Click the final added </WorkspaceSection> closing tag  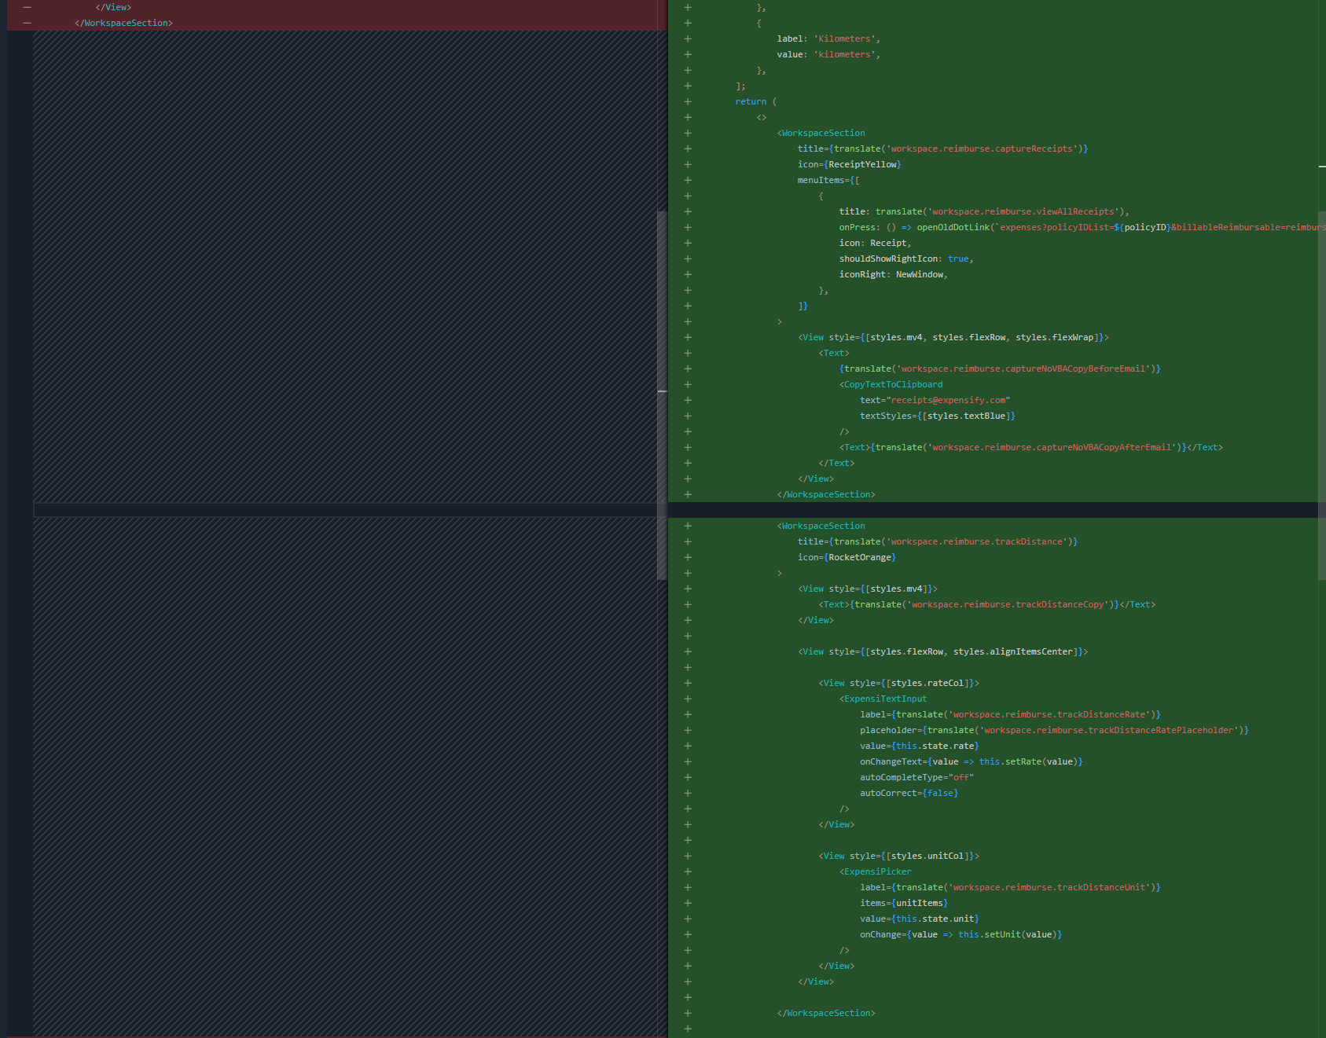(x=826, y=1013)
